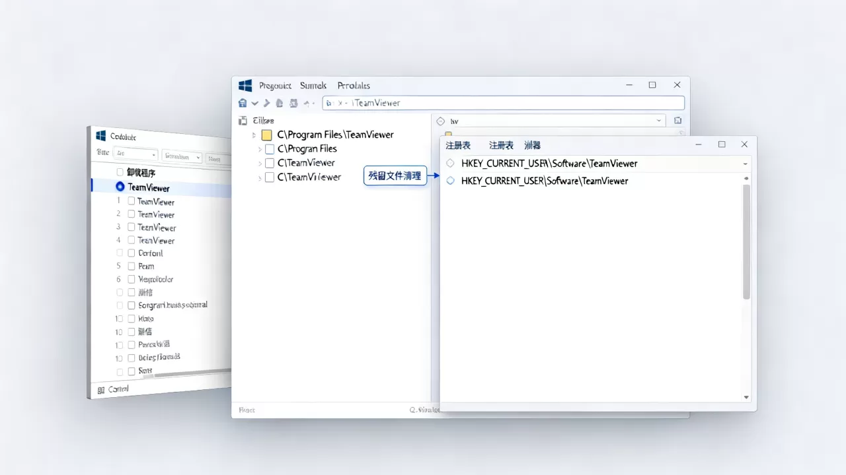Check the TeamViewer box on row 2

tap(132, 214)
